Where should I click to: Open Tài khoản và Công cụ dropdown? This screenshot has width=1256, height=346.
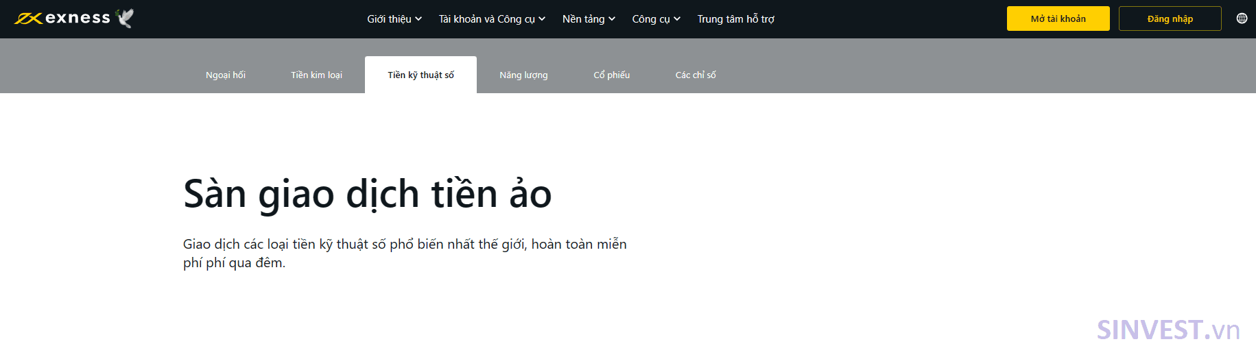click(492, 19)
